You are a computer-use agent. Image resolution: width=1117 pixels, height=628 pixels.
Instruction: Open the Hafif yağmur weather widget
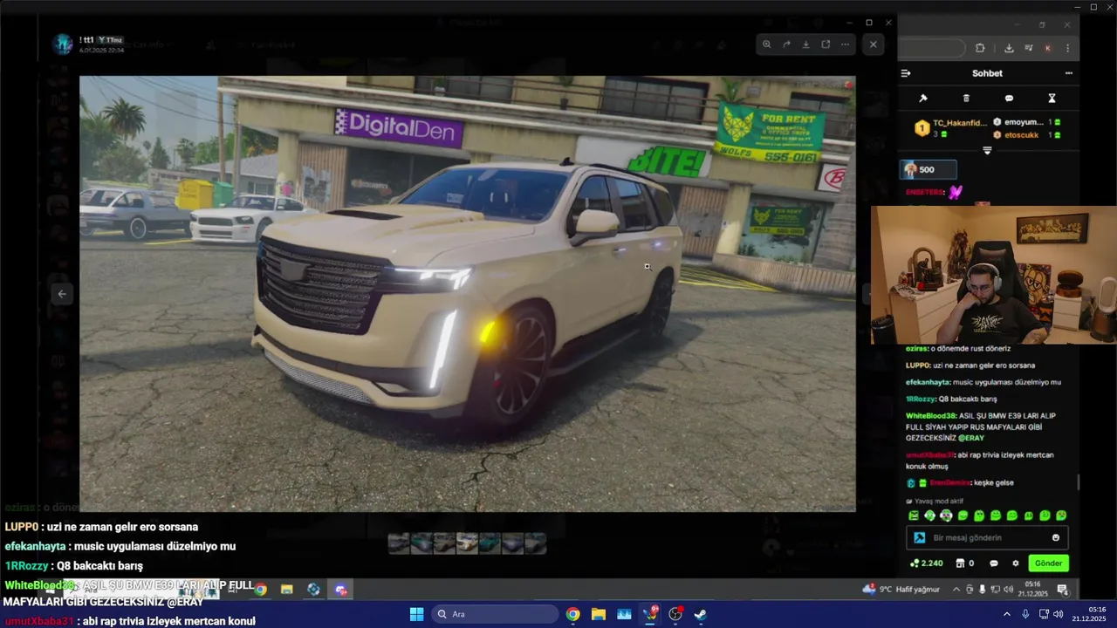tap(901, 590)
